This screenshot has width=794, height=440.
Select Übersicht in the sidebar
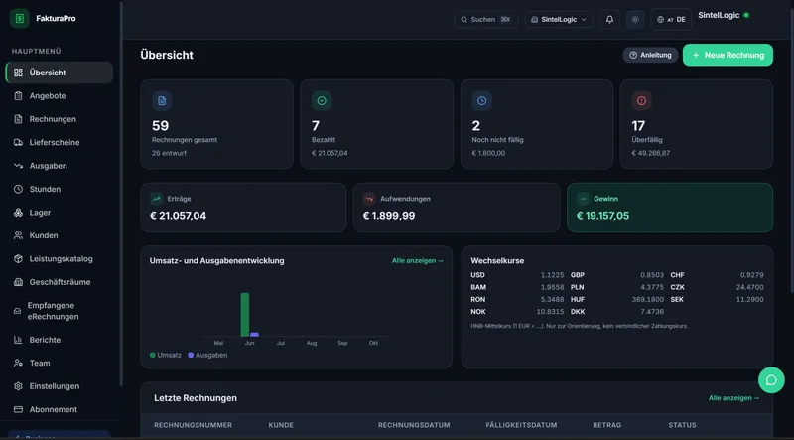60,73
